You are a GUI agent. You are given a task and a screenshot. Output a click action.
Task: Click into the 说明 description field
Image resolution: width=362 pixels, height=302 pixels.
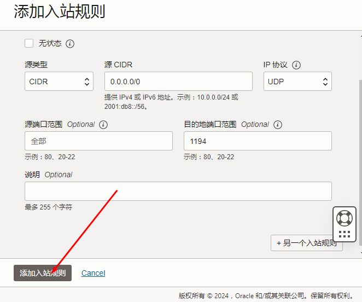point(178,191)
